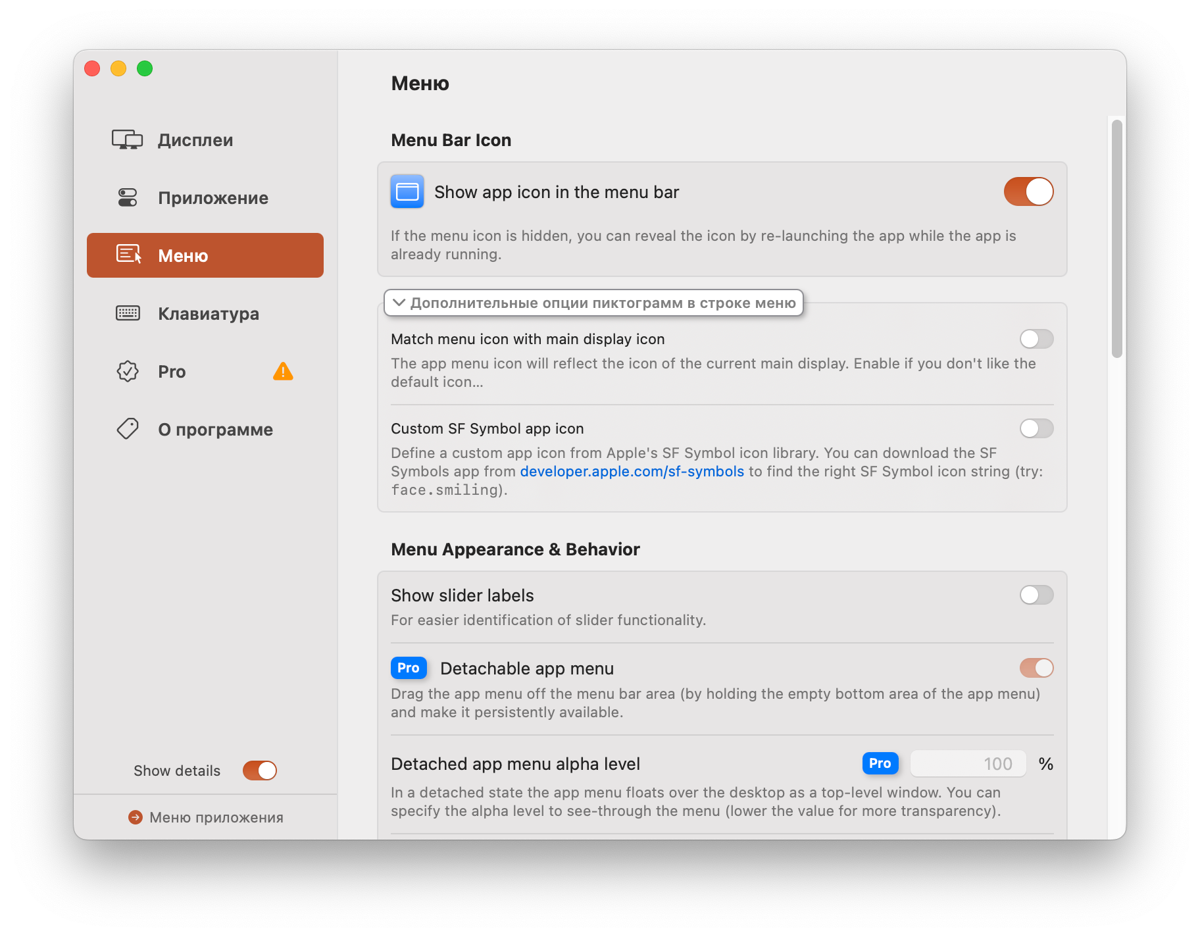Click the blue app window icon
The height and width of the screenshot is (937, 1200).
click(407, 191)
